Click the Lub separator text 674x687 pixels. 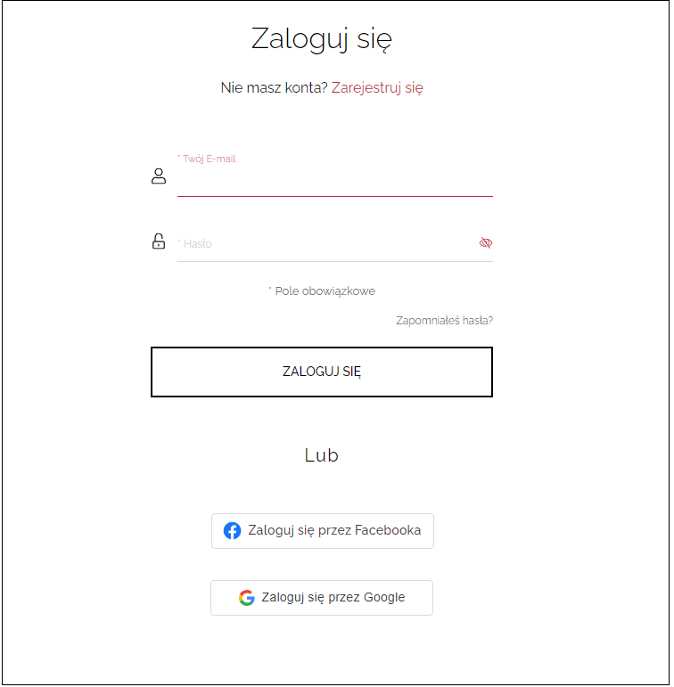coord(322,455)
